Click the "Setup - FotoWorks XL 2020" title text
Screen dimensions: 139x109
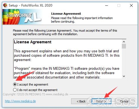(x=31, y=5)
